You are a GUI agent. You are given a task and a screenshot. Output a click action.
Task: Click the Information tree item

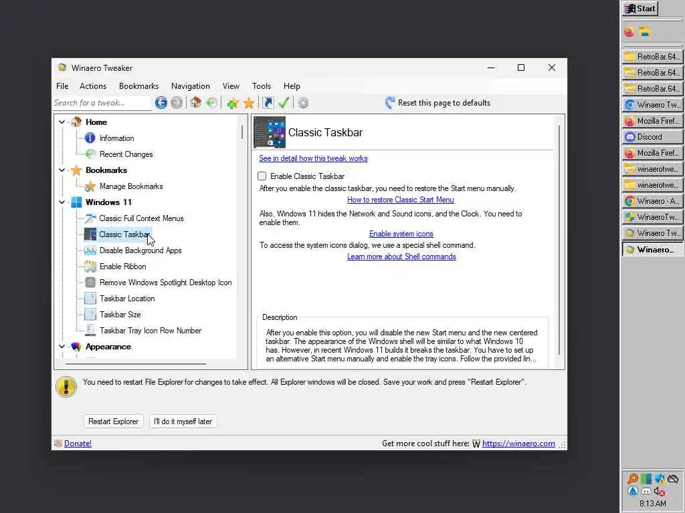(116, 138)
